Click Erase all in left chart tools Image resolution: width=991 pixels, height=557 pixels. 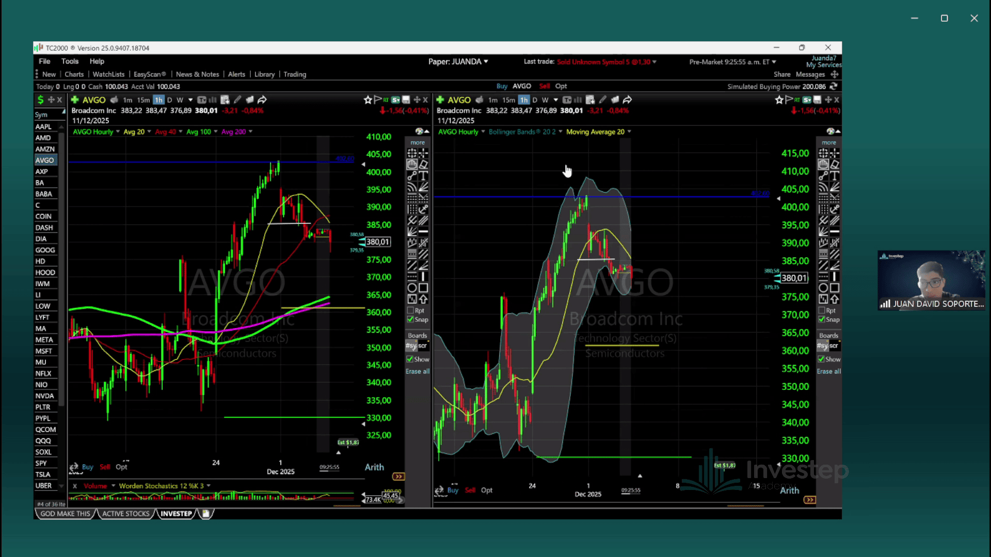click(x=417, y=371)
